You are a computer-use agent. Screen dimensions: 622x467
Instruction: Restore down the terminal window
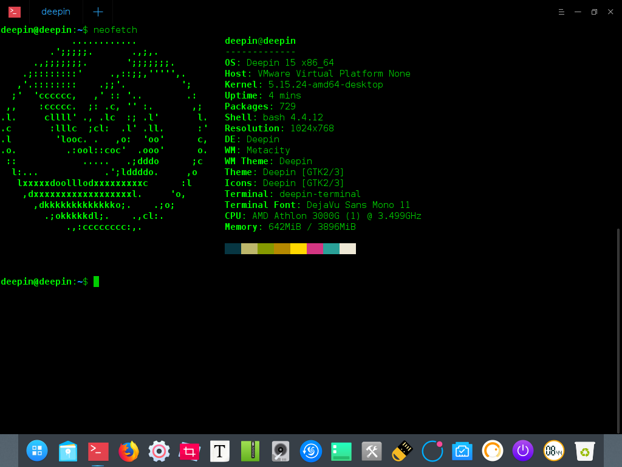[x=594, y=12]
